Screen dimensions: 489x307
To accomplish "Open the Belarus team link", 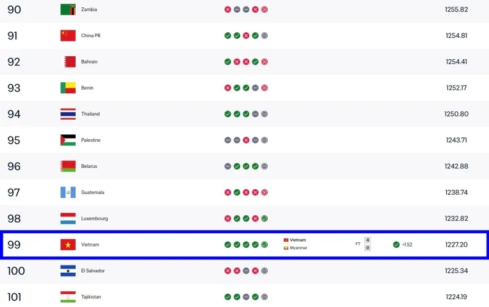I will (89, 166).
